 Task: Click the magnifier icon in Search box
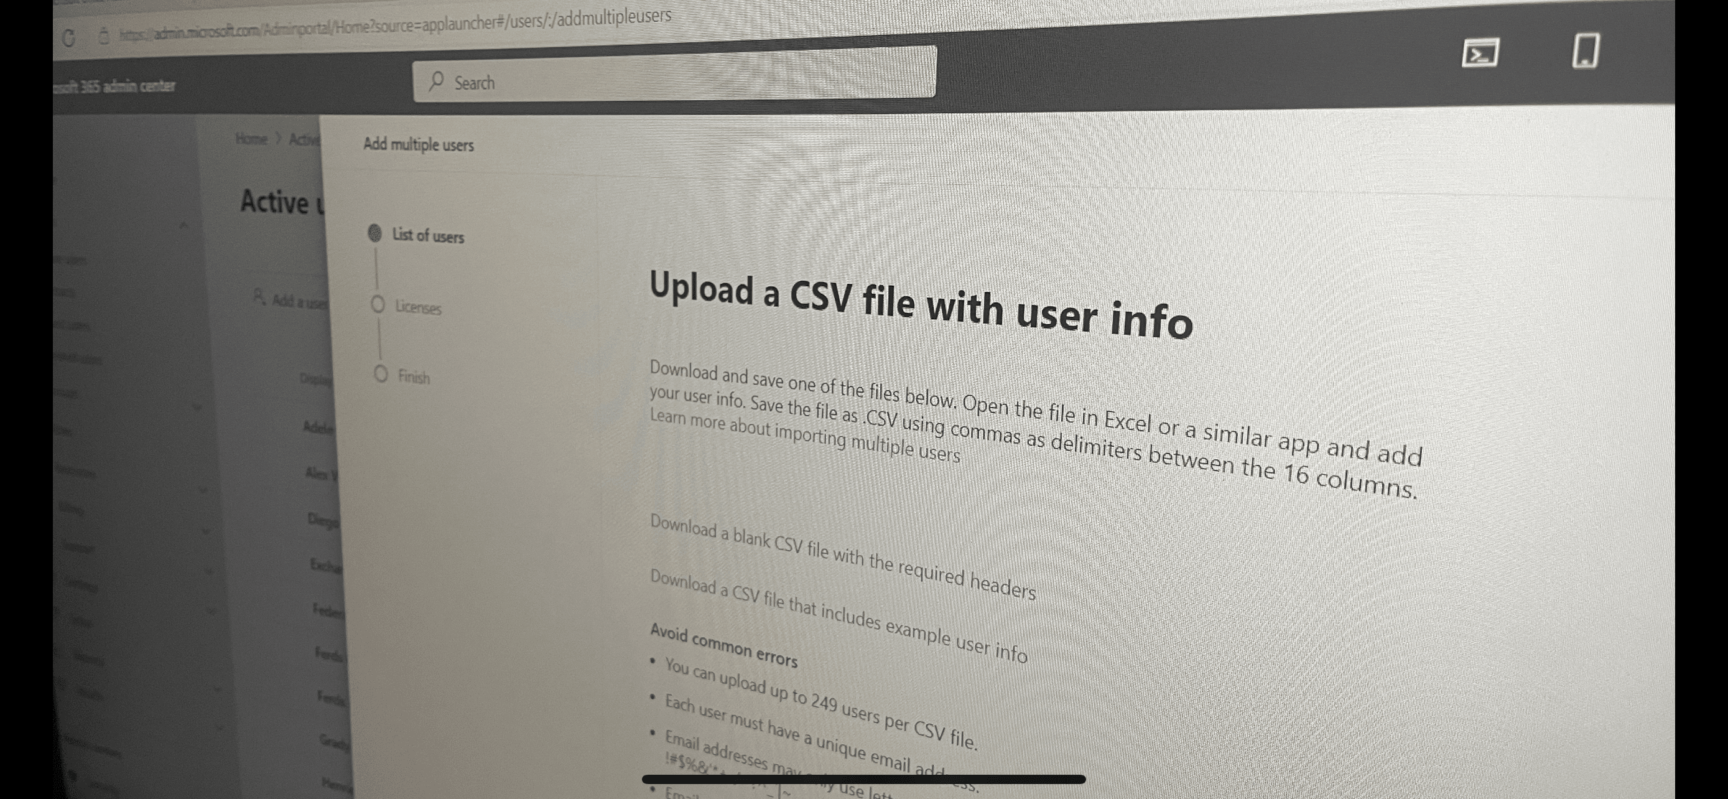point(436,82)
